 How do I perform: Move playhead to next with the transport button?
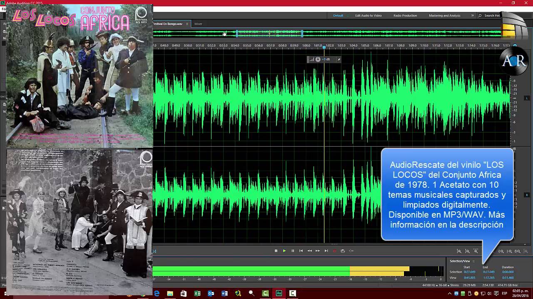[326, 251]
